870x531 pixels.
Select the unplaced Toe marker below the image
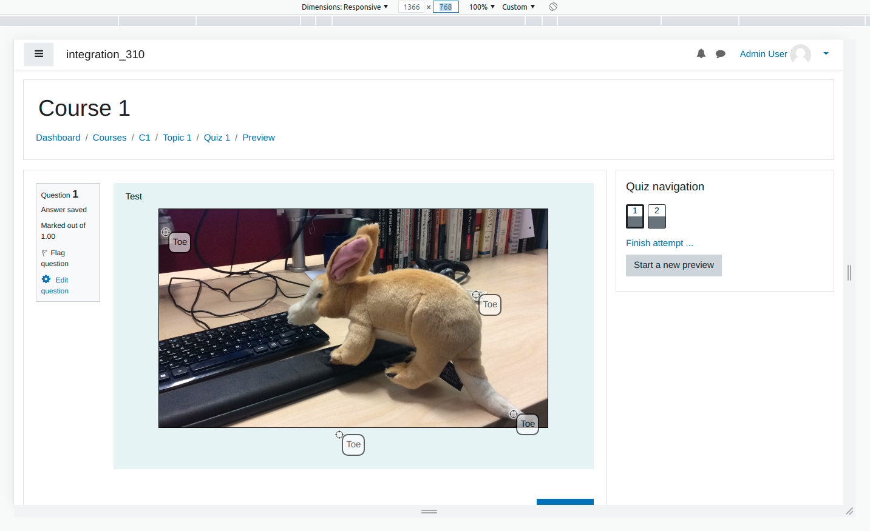click(x=353, y=445)
